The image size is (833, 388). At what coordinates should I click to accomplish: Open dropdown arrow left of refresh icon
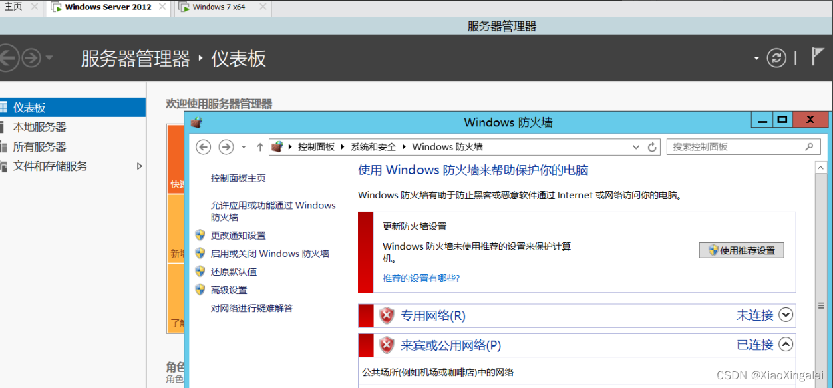pos(756,58)
